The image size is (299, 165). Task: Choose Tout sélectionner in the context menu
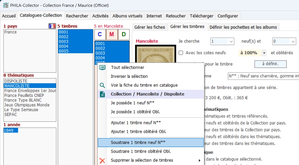point(151,68)
